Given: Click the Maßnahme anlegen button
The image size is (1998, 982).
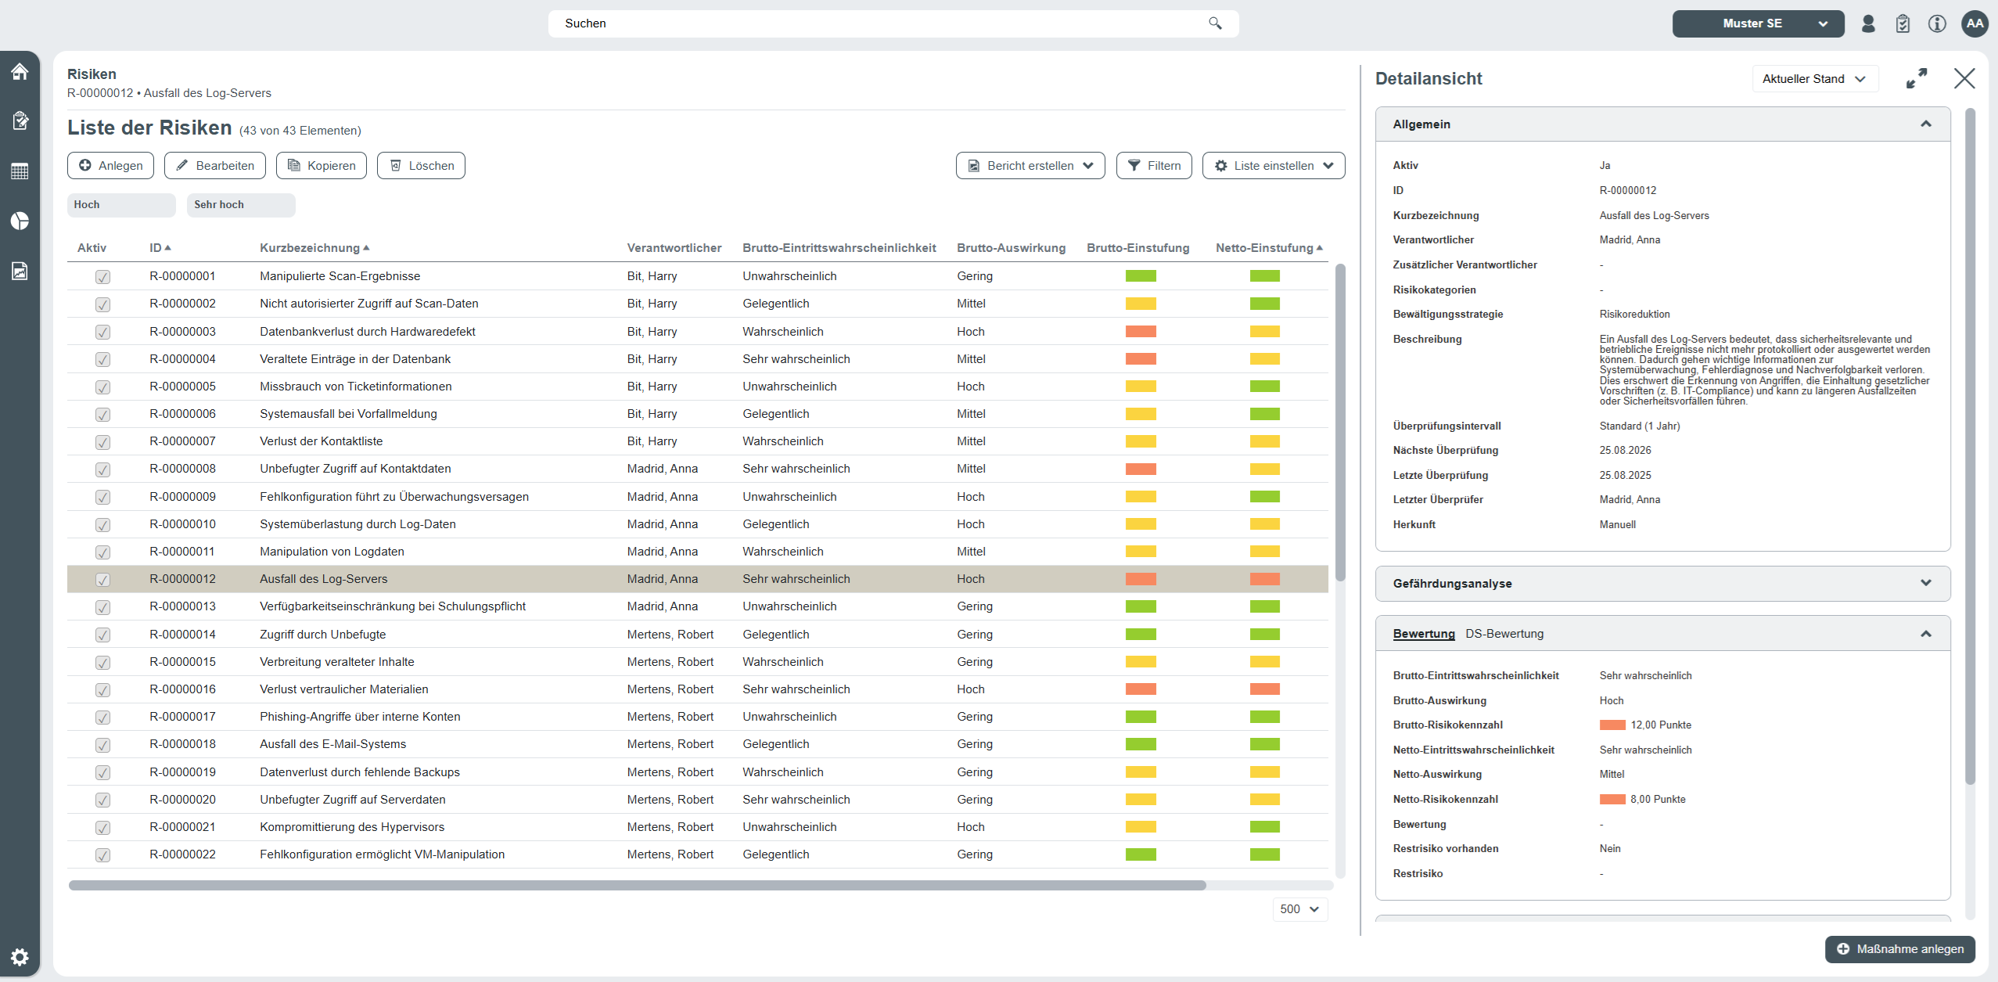Looking at the screenshot, I should pyautogui.click(x=1899, y=948).
